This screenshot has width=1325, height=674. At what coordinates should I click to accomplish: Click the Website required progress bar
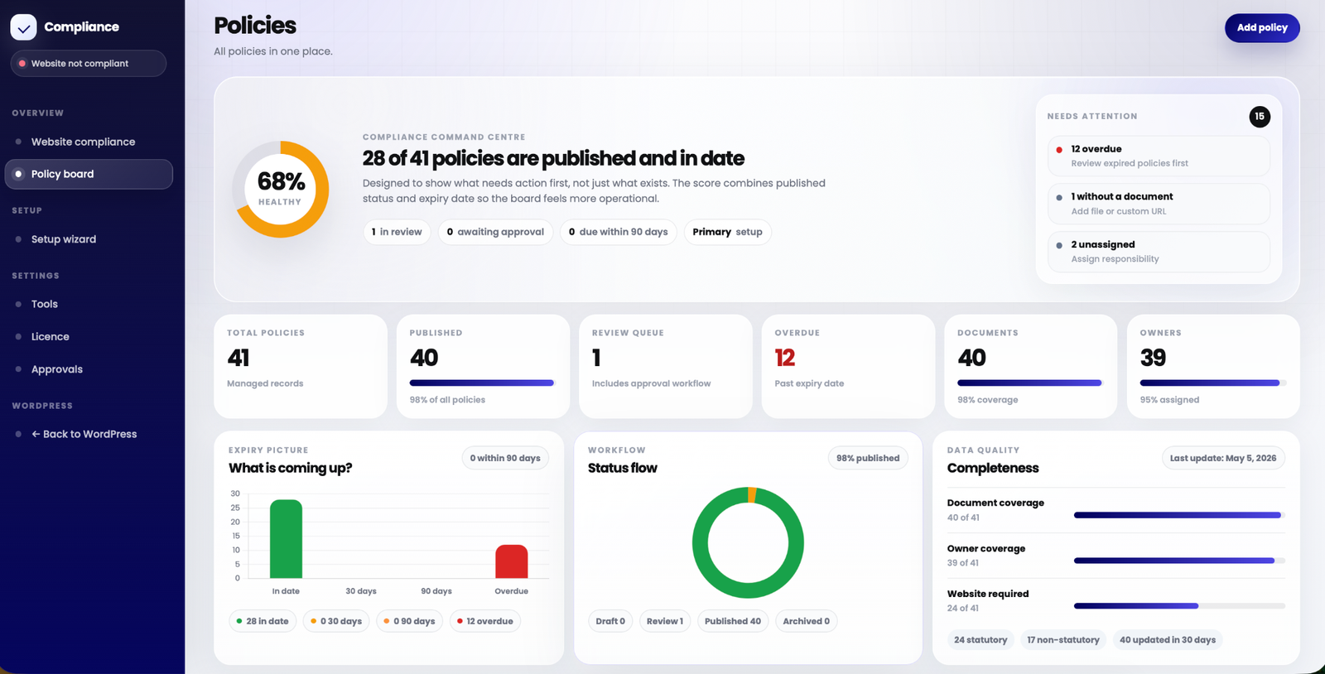[1179, 606]
